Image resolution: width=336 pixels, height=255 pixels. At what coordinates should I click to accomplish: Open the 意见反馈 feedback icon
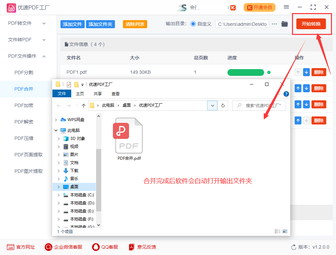[x=131, y=247]
